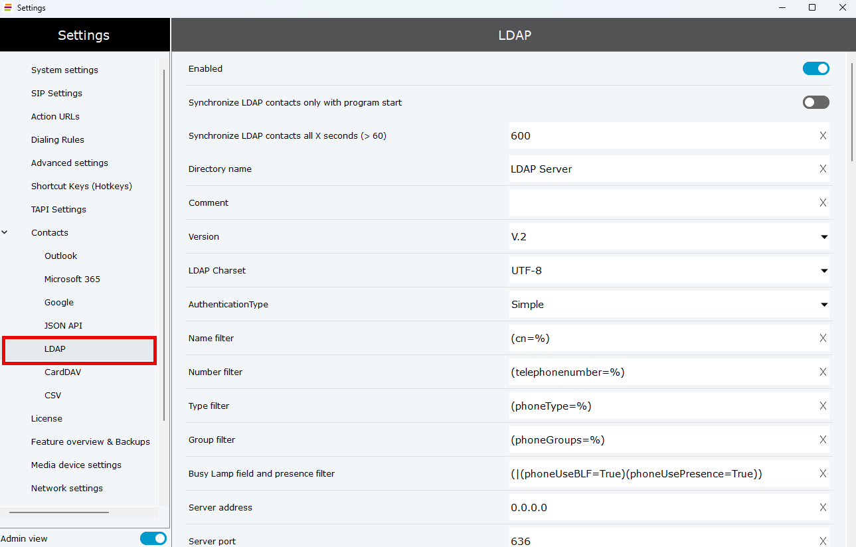Clear the Server address with X icon

(823, 507)
